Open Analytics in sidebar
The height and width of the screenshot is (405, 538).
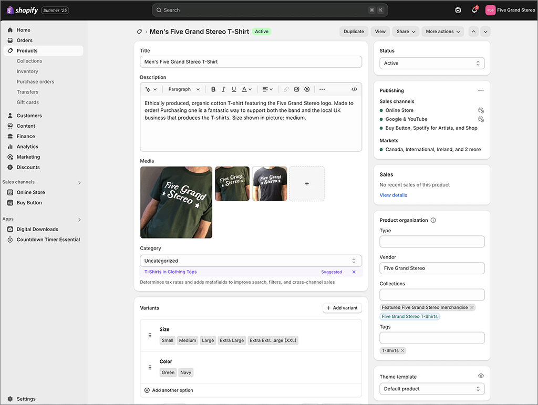tap(43, 147)
